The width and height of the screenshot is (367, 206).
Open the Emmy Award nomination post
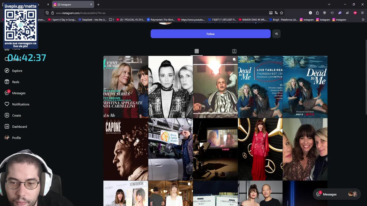[x=126, y=87]
